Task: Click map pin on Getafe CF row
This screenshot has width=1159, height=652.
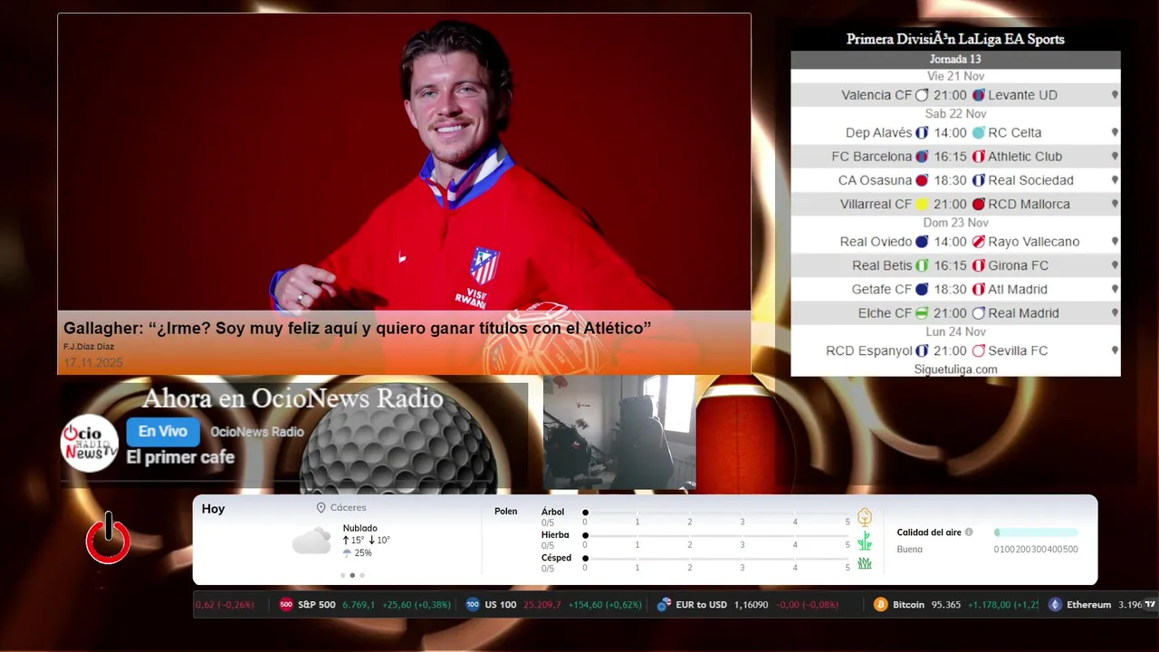Action: 1115,290
